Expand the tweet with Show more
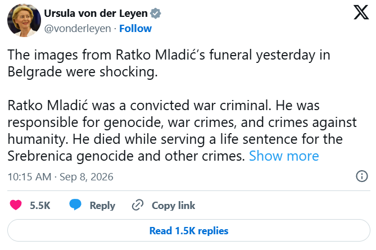Image resolution: width=376 pixels, height=250 pixels. (x=284, y=156)
